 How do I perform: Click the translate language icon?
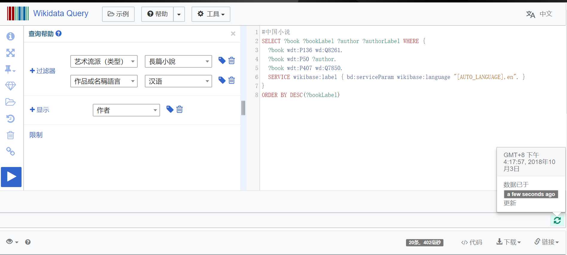click(530, 14)
